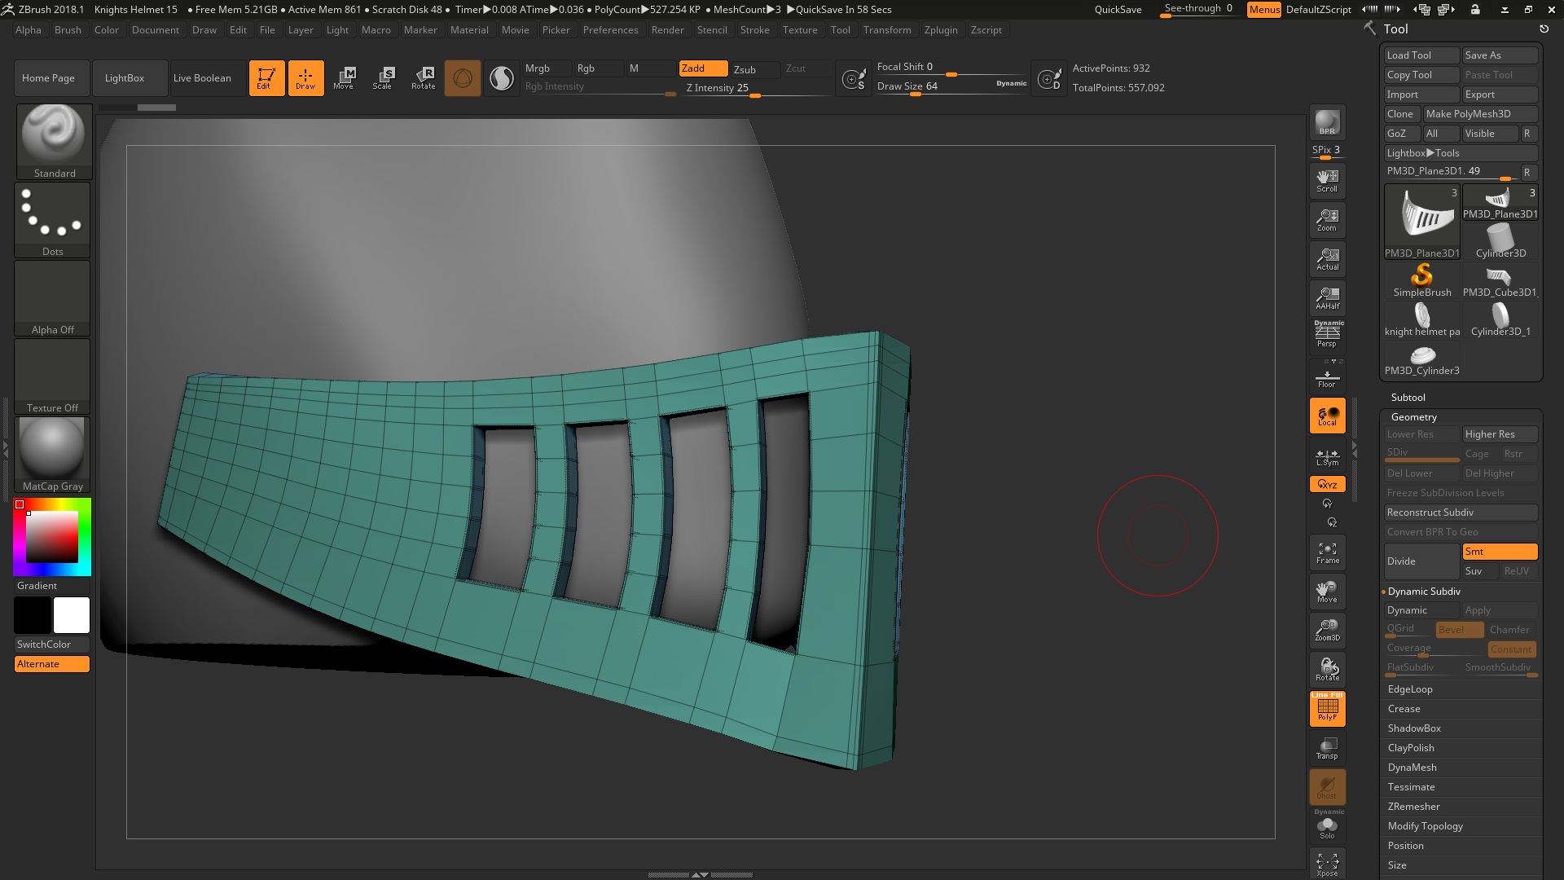Expand the ZRemesher section

[1413, 807]
